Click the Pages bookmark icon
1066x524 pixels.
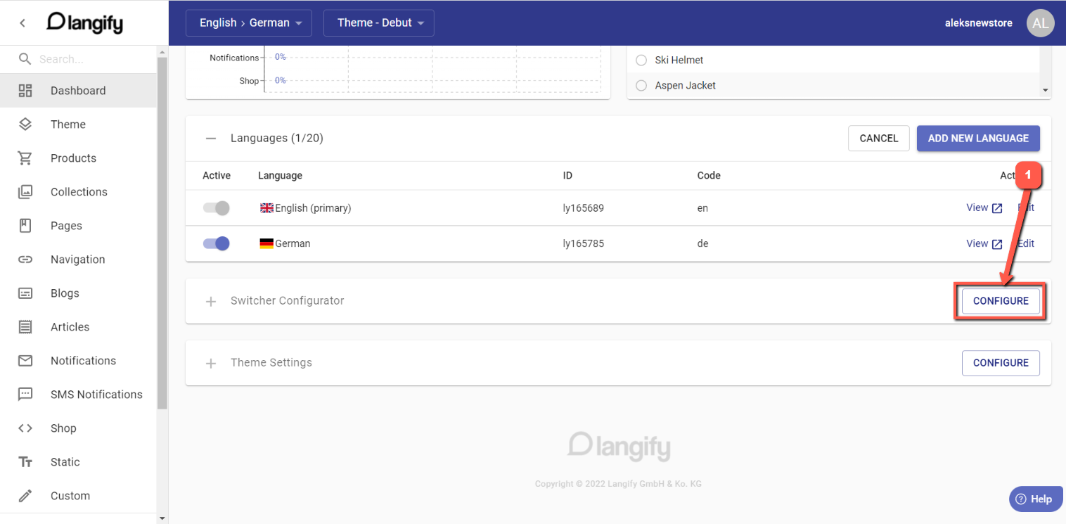click(25, 226)
